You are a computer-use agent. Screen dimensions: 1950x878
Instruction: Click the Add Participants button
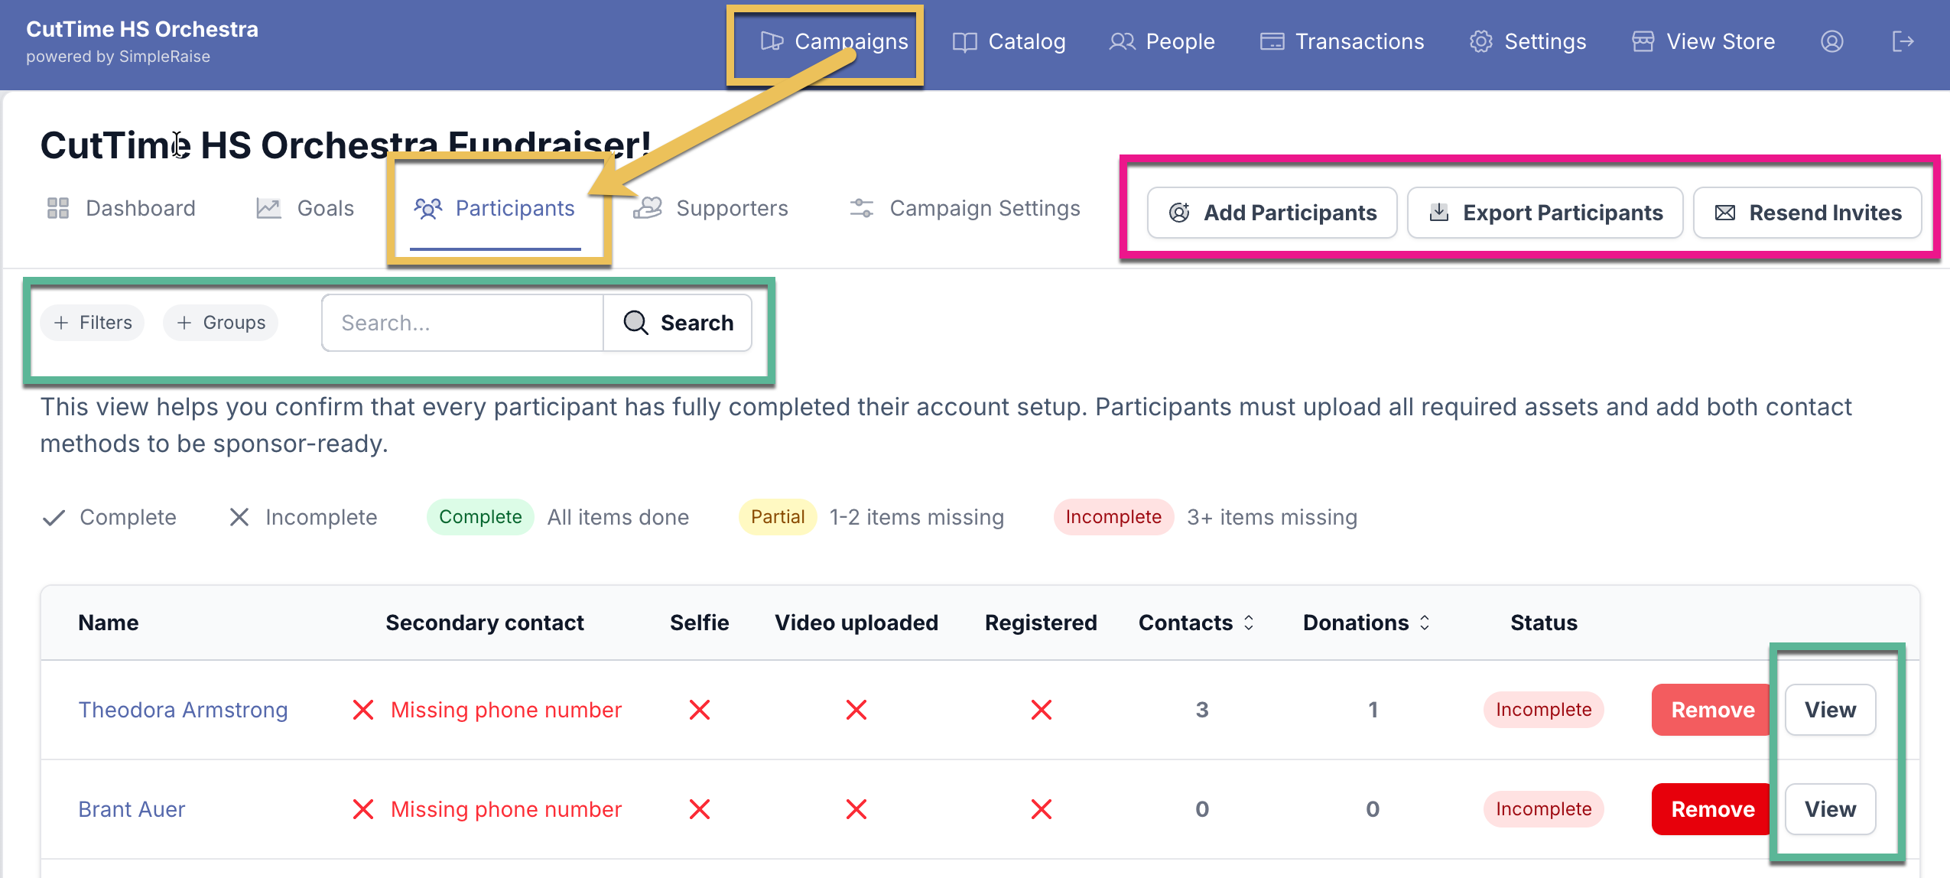(1272, 213)
